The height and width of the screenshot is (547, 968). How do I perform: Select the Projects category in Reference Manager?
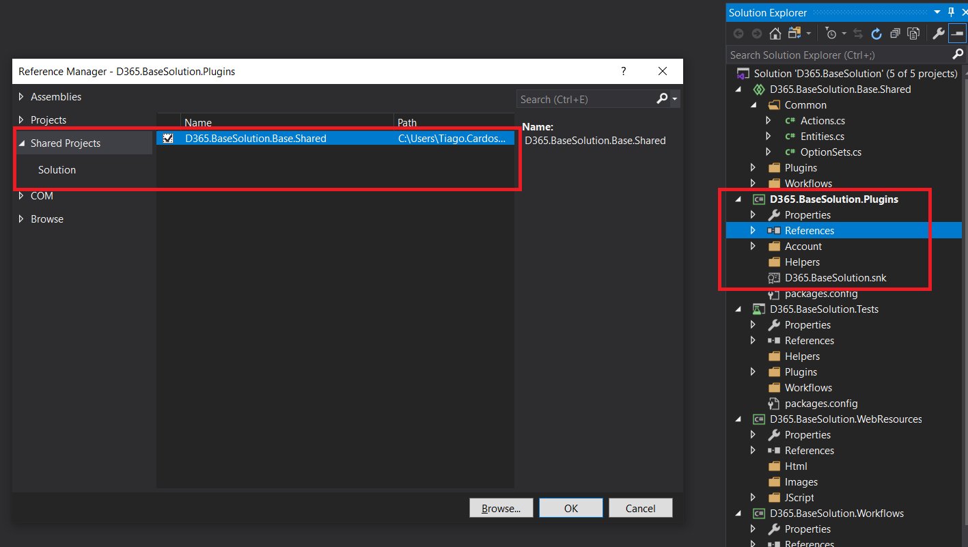(x=49, y=120)
